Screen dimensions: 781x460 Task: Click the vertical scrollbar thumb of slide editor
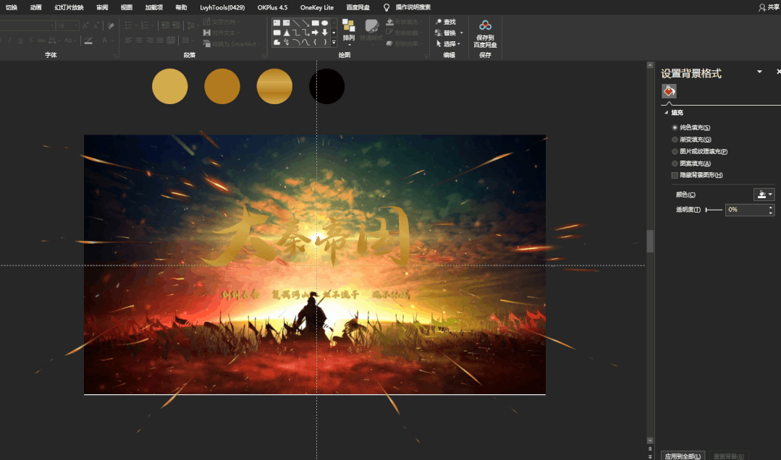tap(650, 241)
